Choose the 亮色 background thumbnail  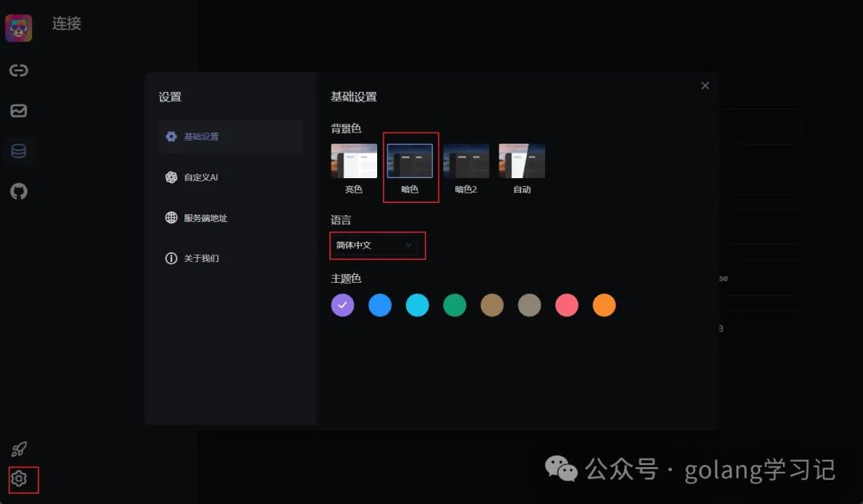tap(354, 161)
